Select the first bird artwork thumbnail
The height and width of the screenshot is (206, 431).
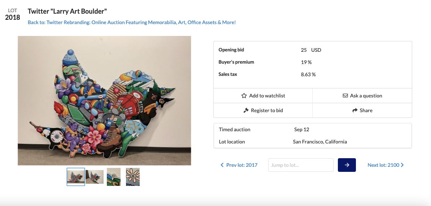(x=76, y=177)
